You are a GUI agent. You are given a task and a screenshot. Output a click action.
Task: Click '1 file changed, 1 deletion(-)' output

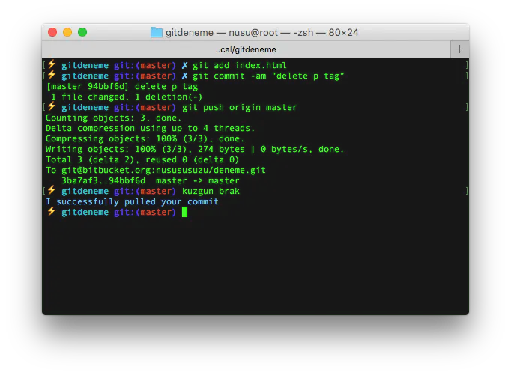point(127,97)
